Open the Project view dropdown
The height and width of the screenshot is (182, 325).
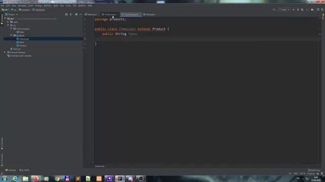pyautogui.click(x=12, y=15)
